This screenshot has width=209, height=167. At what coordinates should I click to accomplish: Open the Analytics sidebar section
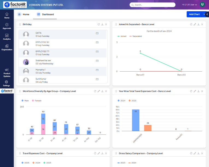7,37
